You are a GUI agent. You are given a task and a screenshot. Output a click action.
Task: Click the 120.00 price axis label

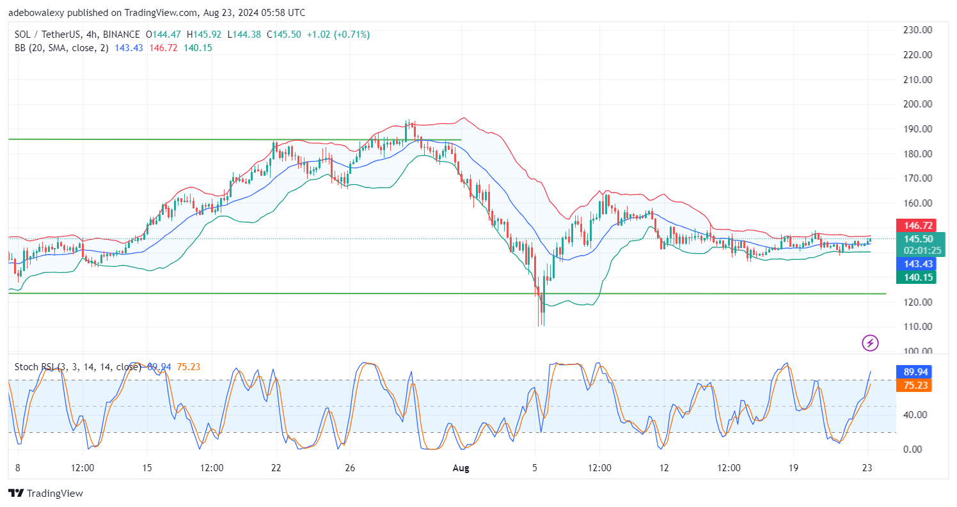click(x=917, y=302)
